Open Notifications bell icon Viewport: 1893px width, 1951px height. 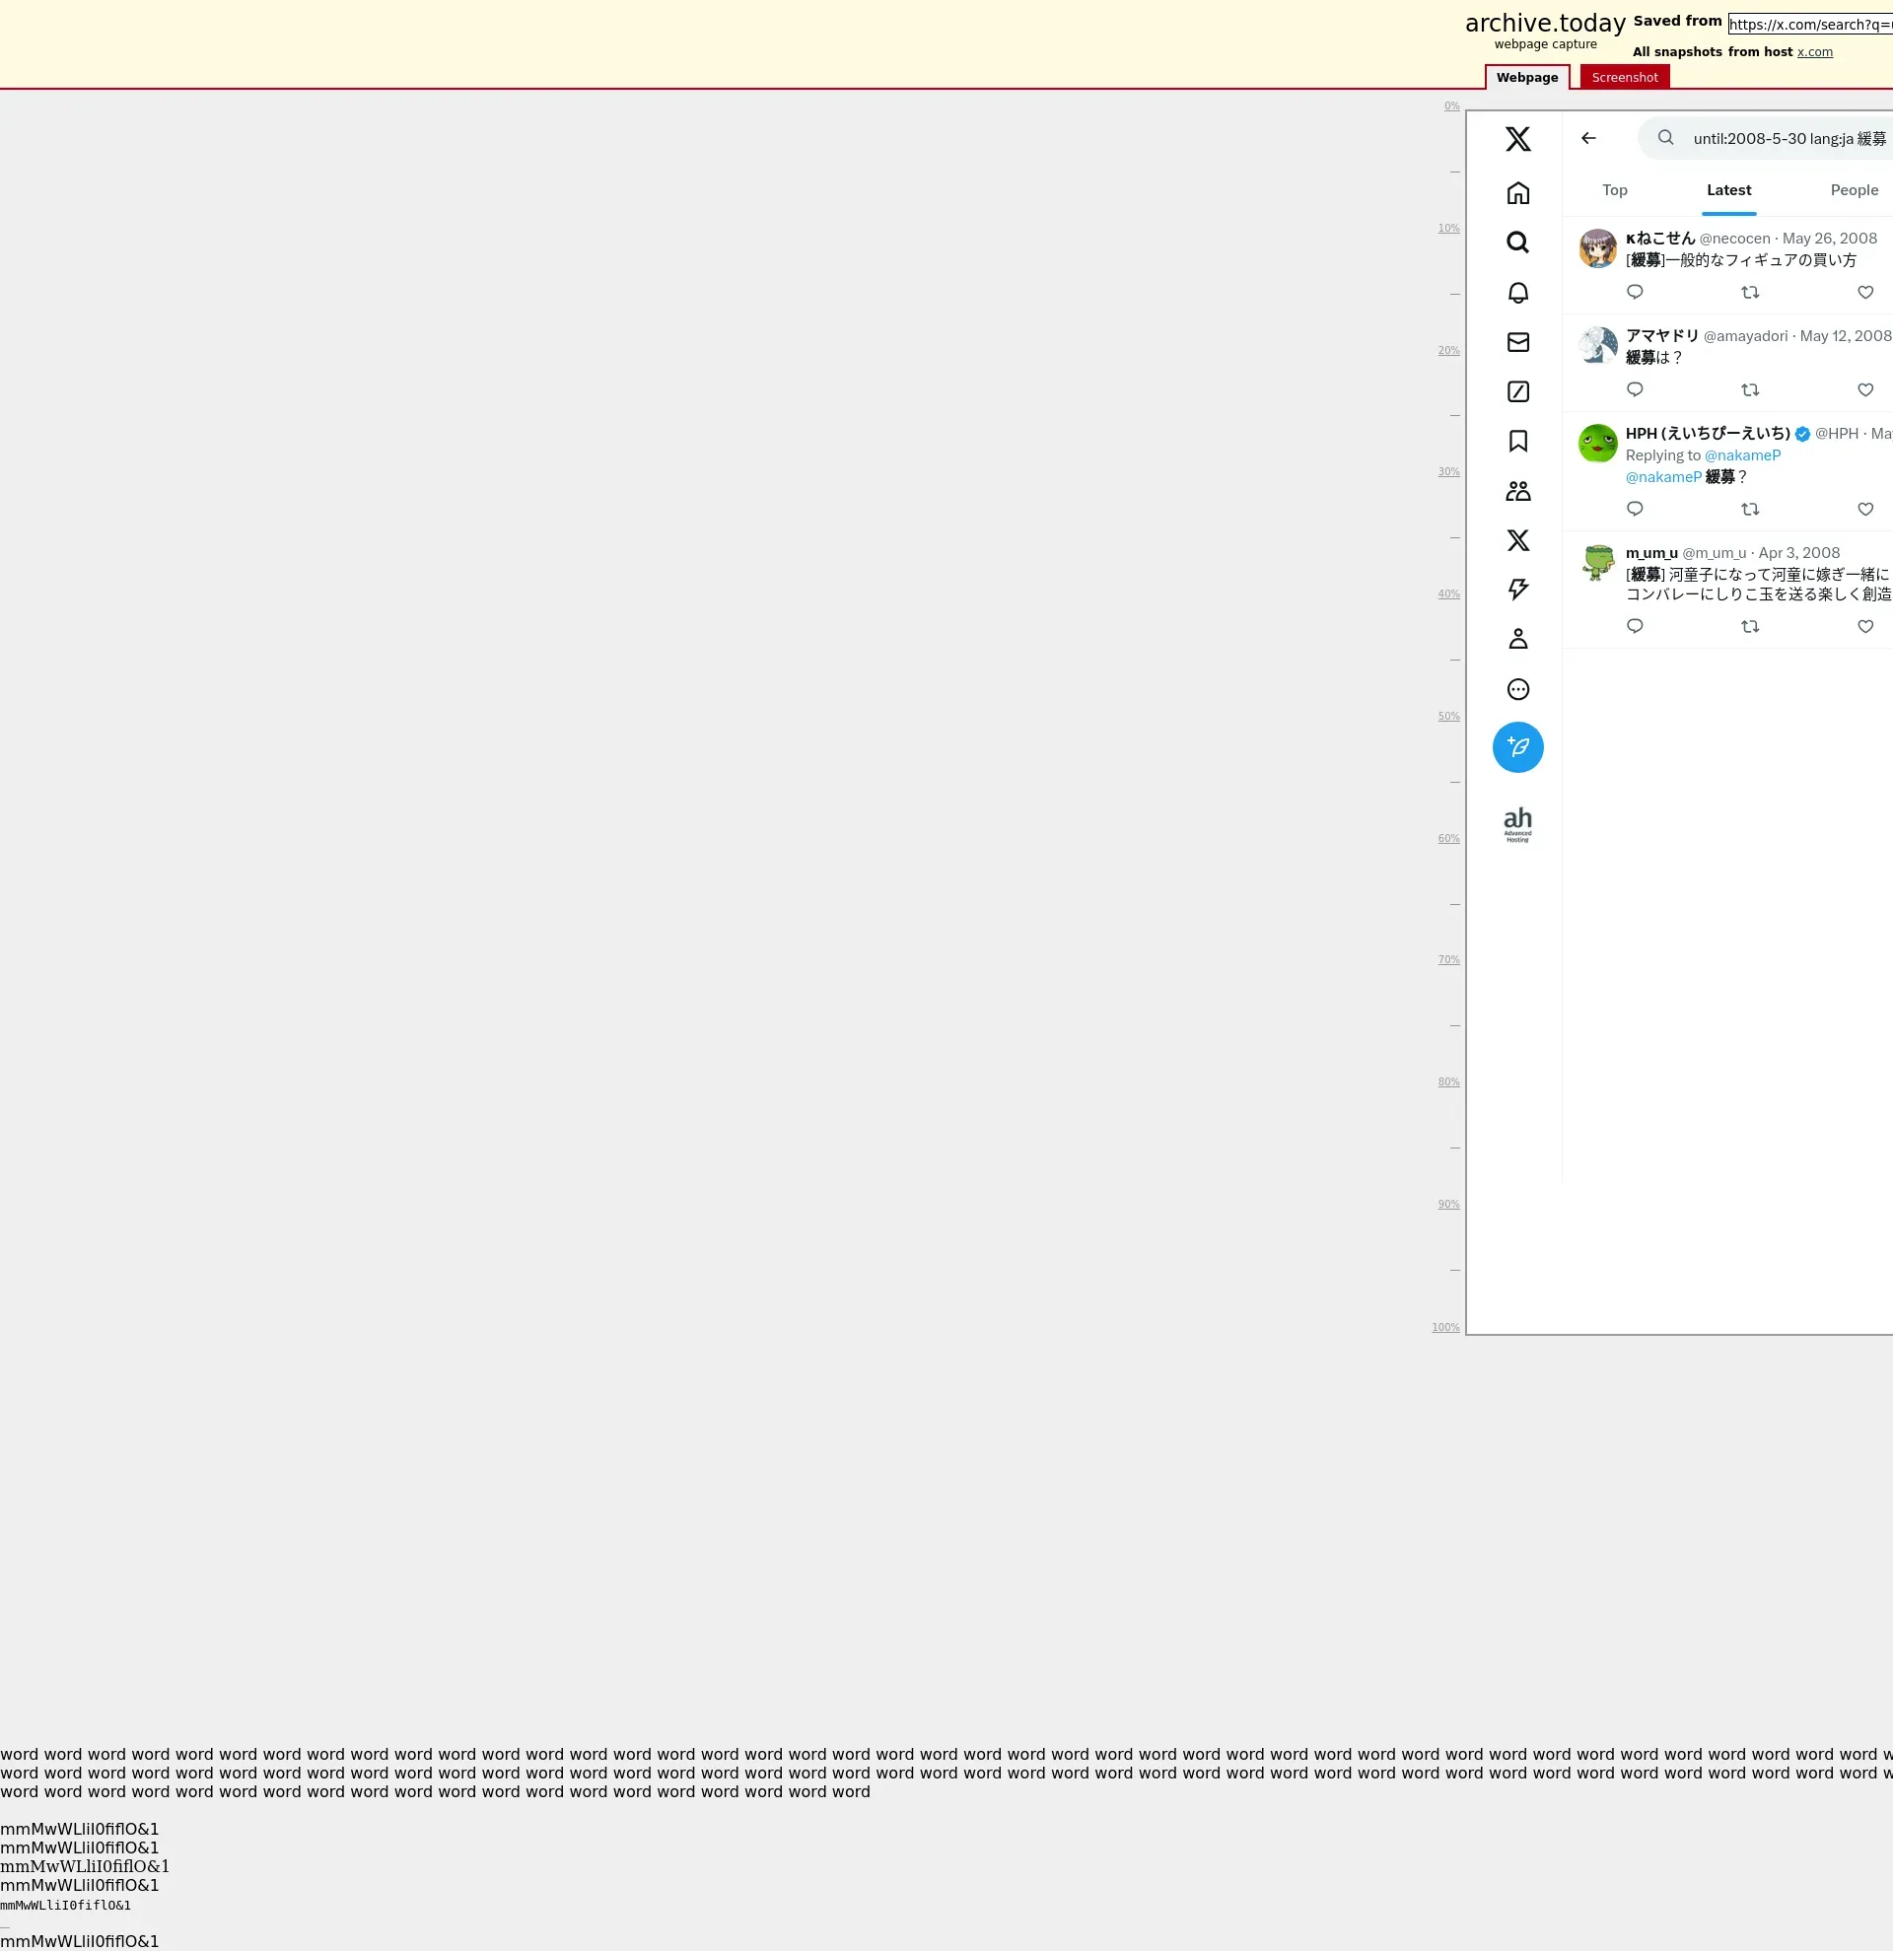[x=1516, y=293]
